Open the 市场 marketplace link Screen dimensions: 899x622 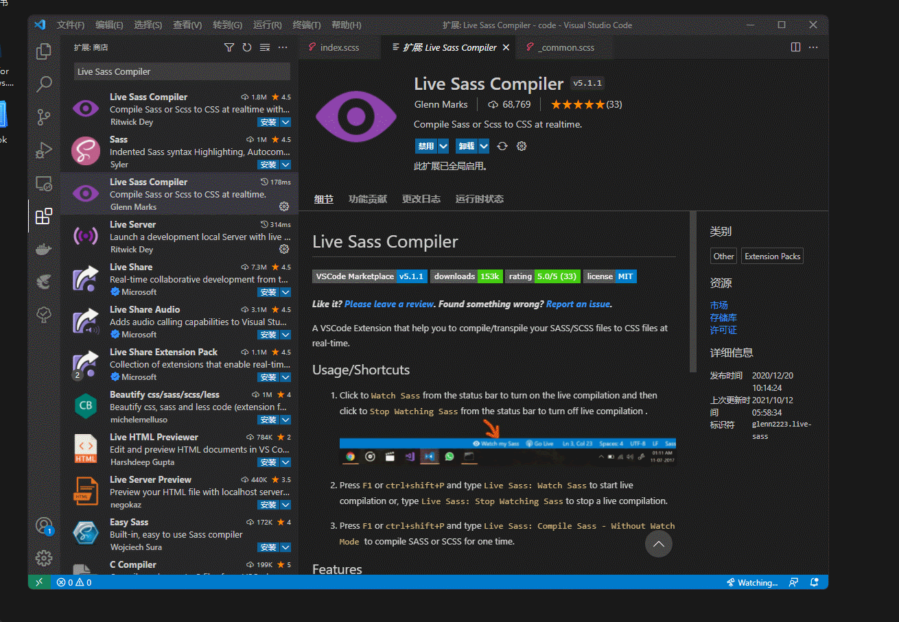tap(719, 305)
